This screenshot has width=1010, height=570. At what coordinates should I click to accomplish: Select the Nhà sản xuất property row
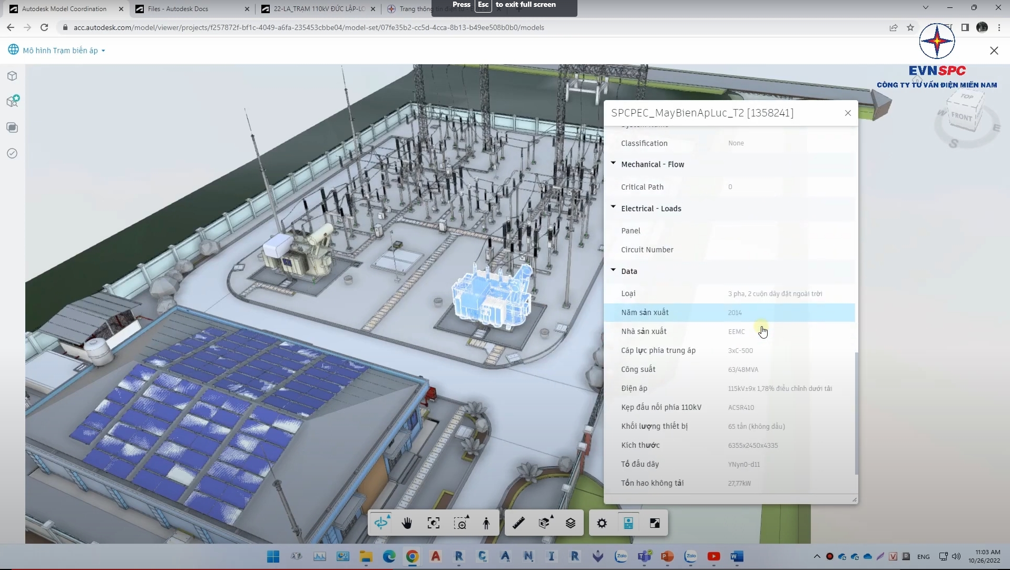729,331
